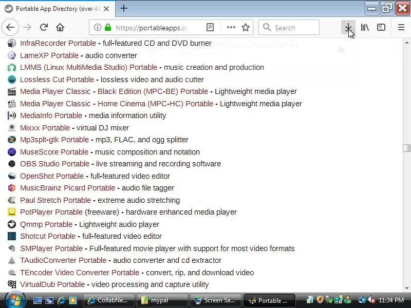Click the InfraRecorder app icon

click(11, 43)
